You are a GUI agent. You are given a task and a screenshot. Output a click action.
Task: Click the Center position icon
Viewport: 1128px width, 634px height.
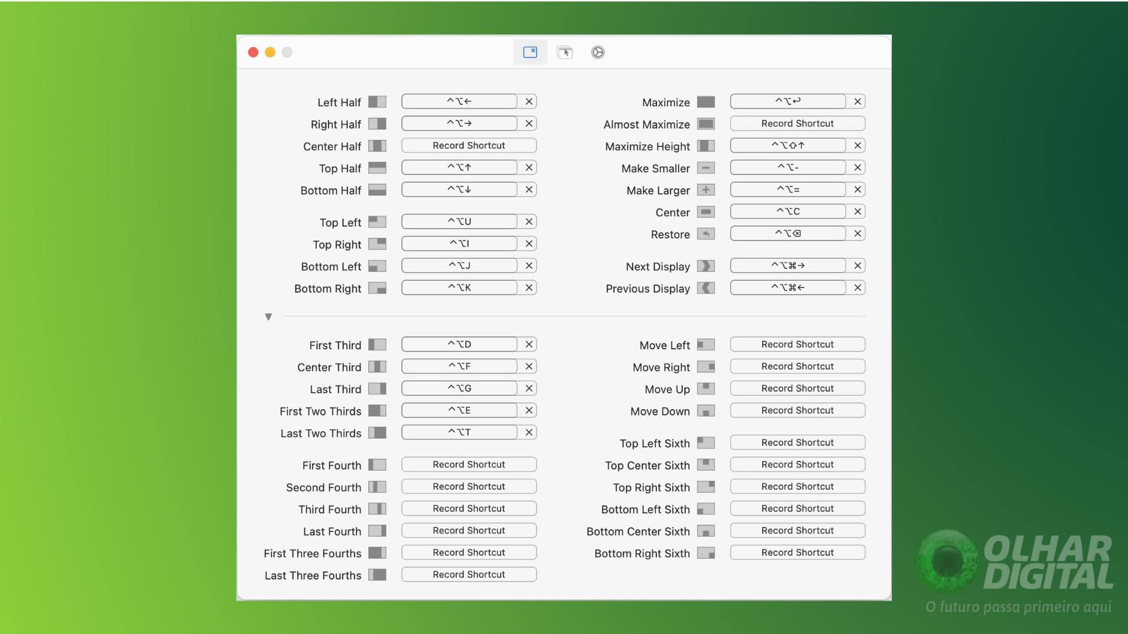(706, 211)
